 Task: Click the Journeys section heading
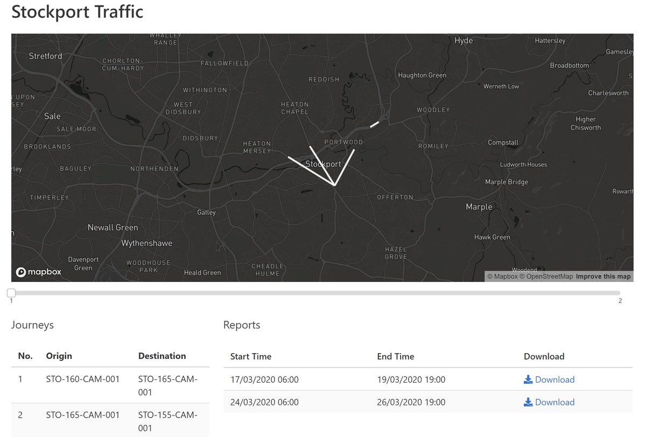(x=32, y=325)
